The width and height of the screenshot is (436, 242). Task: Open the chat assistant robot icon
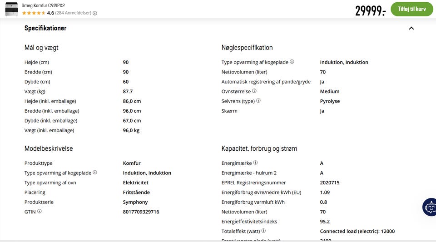point(430,207)
